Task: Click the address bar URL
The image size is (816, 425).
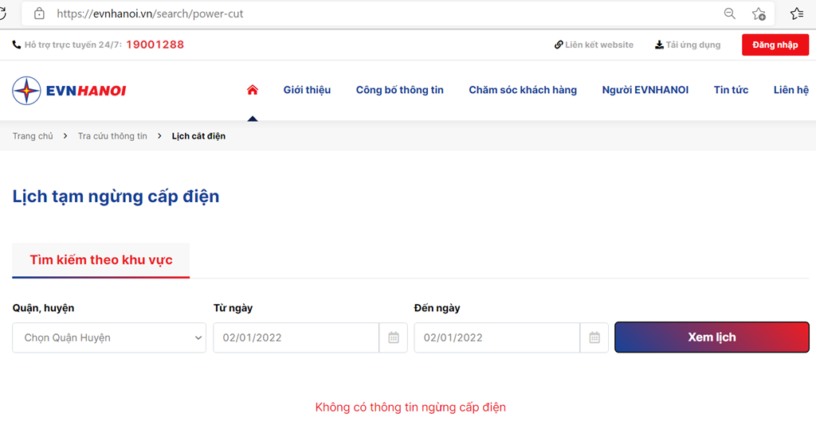Action: coord(150,14)
